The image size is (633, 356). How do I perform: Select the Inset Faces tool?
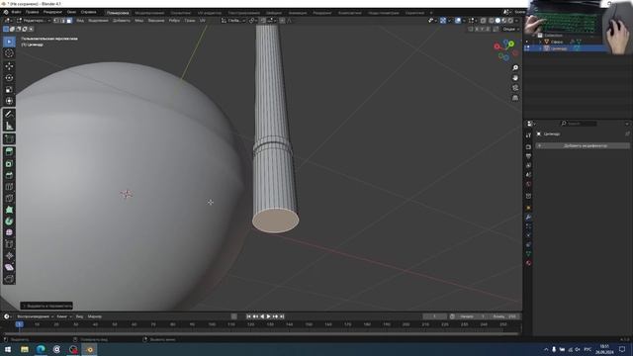tap(9, 163)
